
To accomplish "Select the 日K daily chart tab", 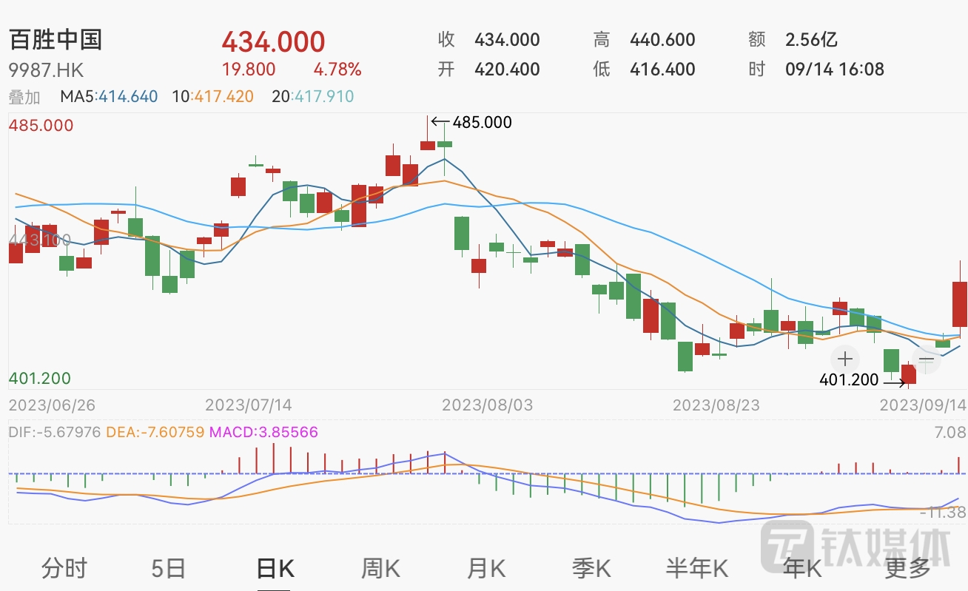I will coord(275,569).
